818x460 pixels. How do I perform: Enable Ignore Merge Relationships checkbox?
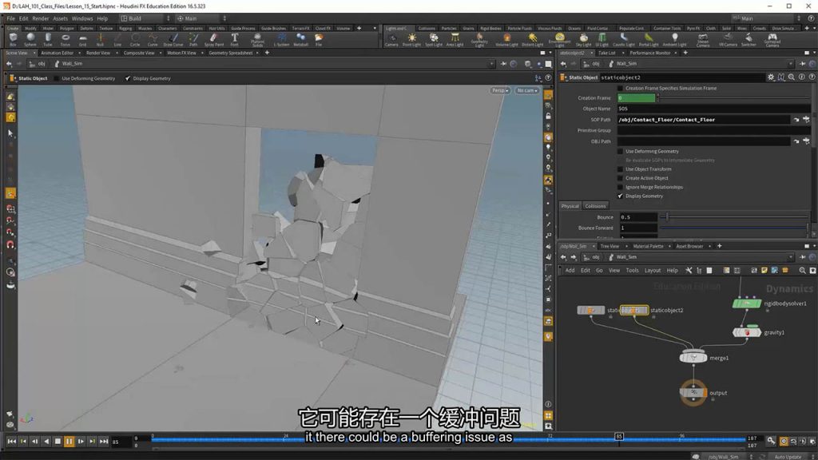[x=620, y=187]
